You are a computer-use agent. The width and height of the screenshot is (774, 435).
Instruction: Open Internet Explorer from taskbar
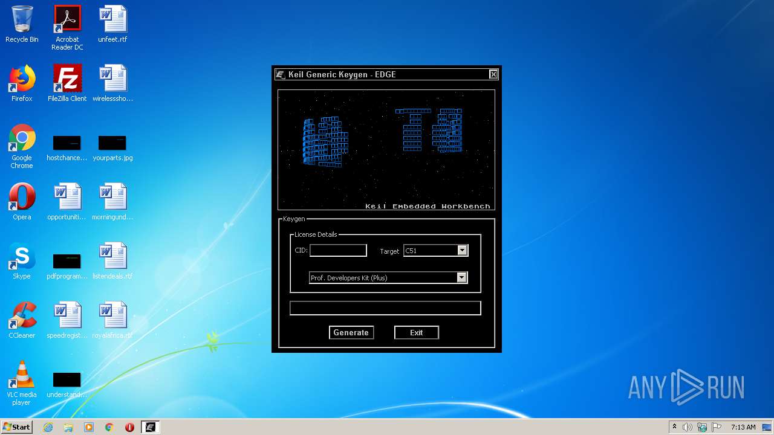48,427
